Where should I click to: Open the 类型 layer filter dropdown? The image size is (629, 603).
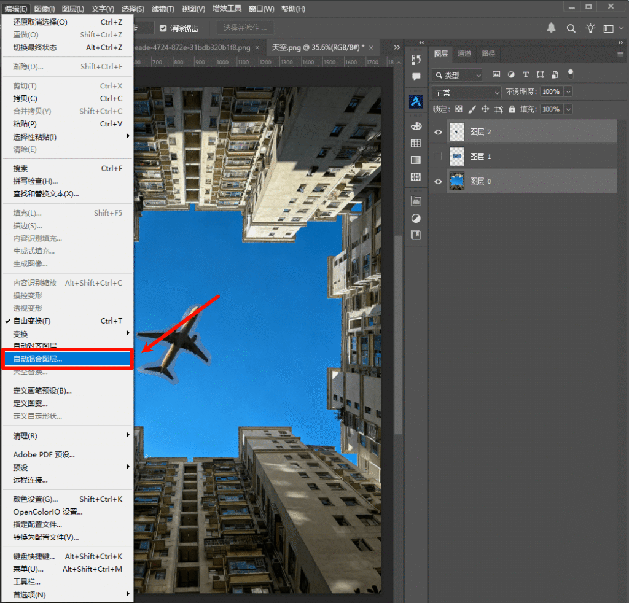458,75
